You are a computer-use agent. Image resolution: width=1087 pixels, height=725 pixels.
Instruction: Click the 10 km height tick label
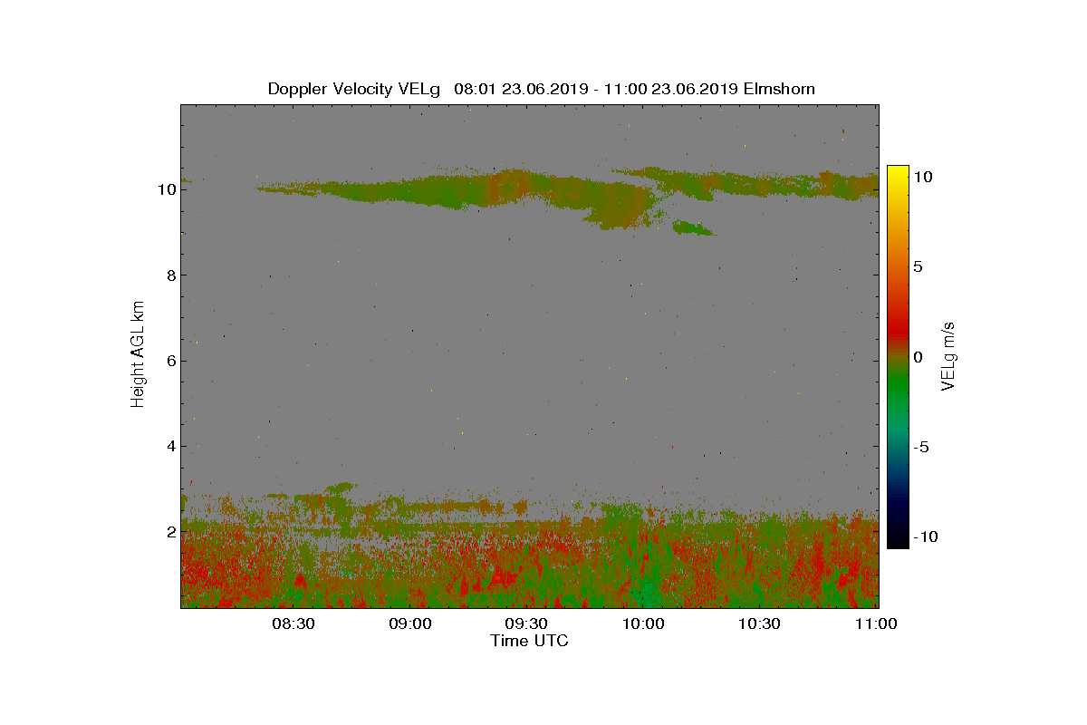click(165, 189)
